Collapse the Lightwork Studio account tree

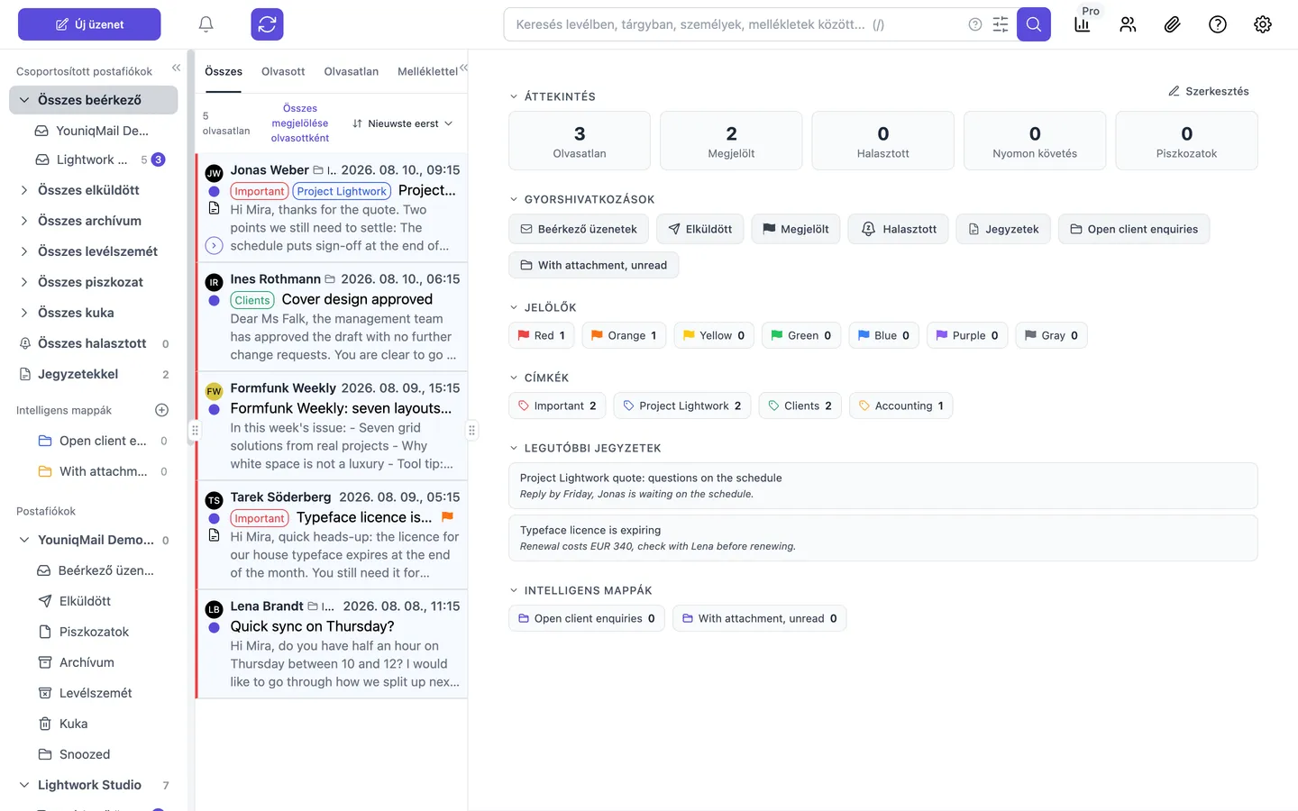[x=24, y=785]
